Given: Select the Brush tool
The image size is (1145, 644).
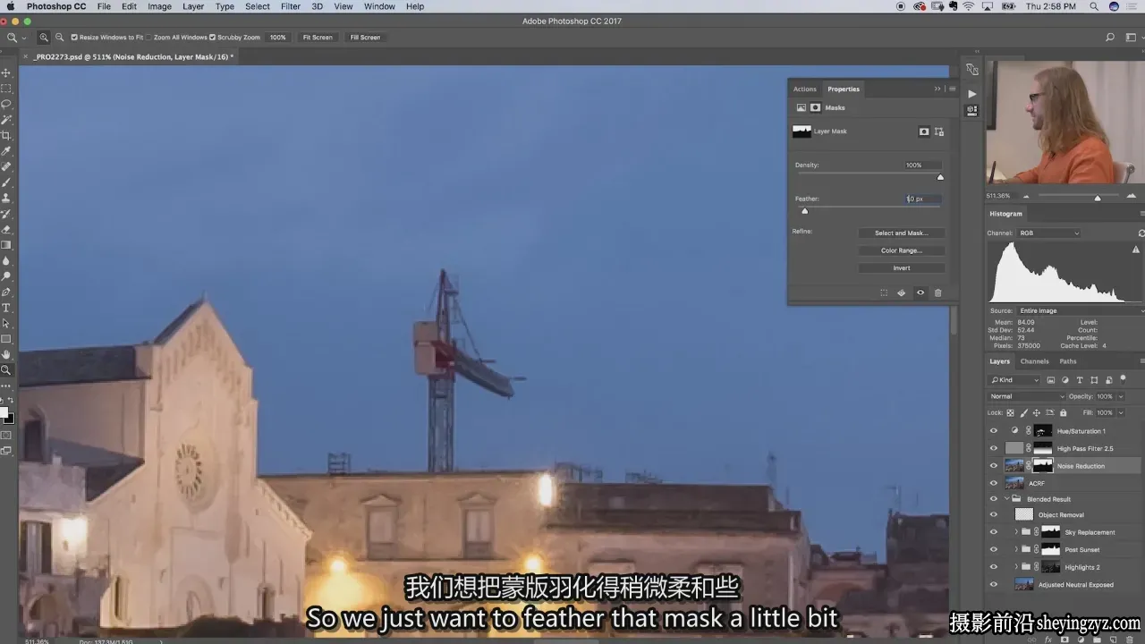Looking at the screenshot, I should (6, 182).
